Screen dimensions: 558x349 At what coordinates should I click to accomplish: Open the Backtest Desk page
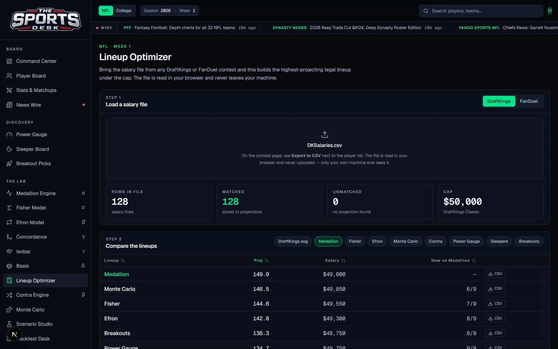[x=45, y=339]
